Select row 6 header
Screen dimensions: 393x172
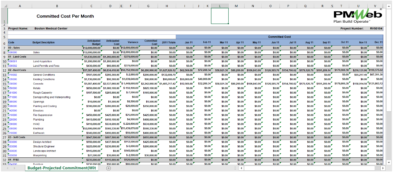[4, 42]
